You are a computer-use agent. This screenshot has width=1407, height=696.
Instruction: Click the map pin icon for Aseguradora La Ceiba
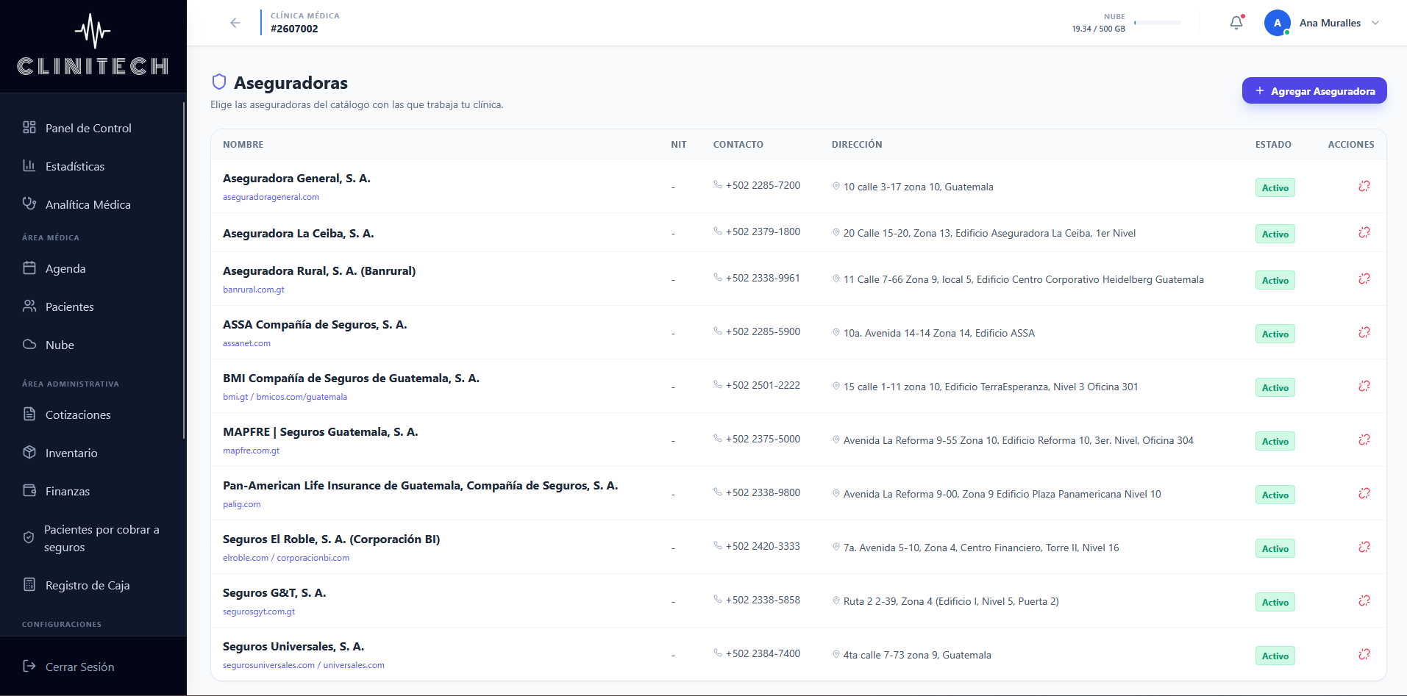[836, 232]
